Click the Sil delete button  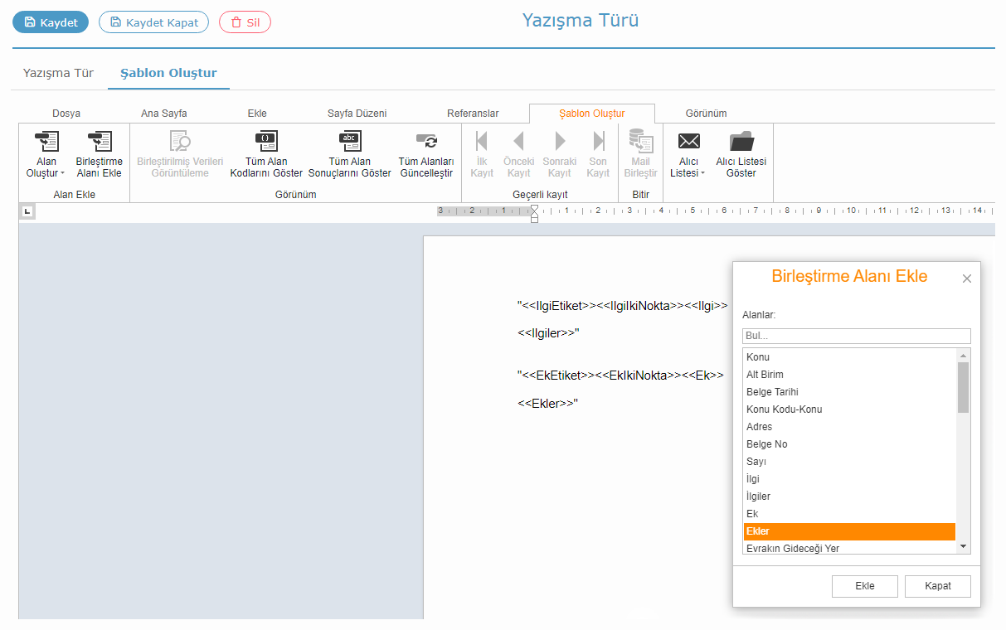pyautogui.click(x=245, y=22)
